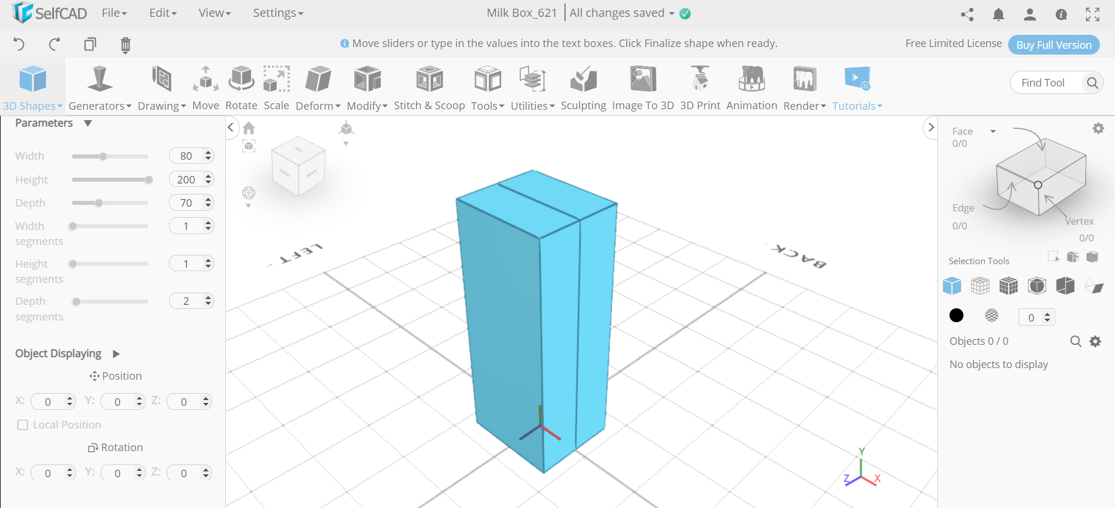The height and width of the screenshot is (508, 1115).
Task: Toggle solid display mode cube
Action: (952, 286)
